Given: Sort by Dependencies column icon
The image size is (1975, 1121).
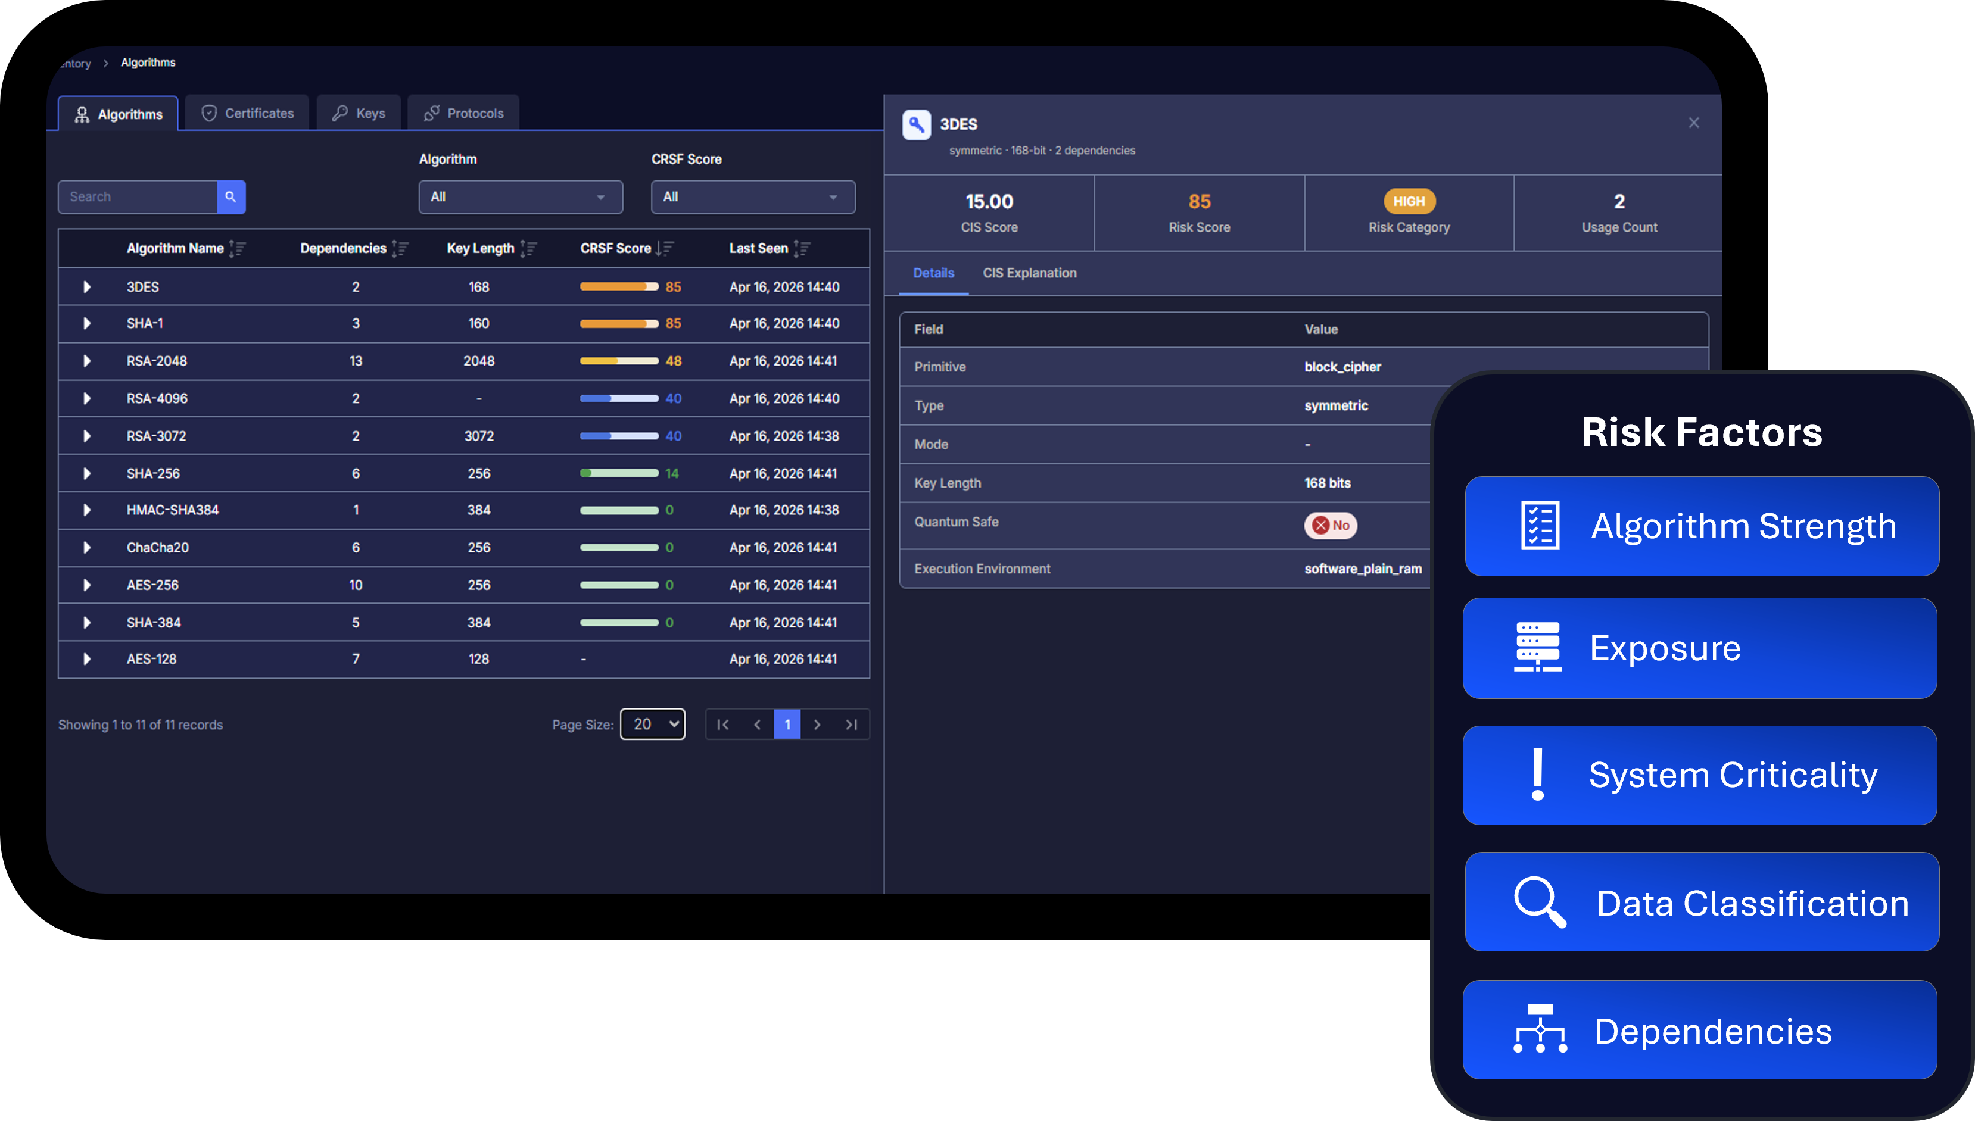Looking at the screenshot, I should point(400,248).
